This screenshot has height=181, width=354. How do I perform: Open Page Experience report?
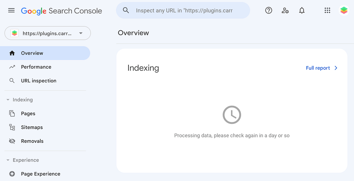pos(40,174)
